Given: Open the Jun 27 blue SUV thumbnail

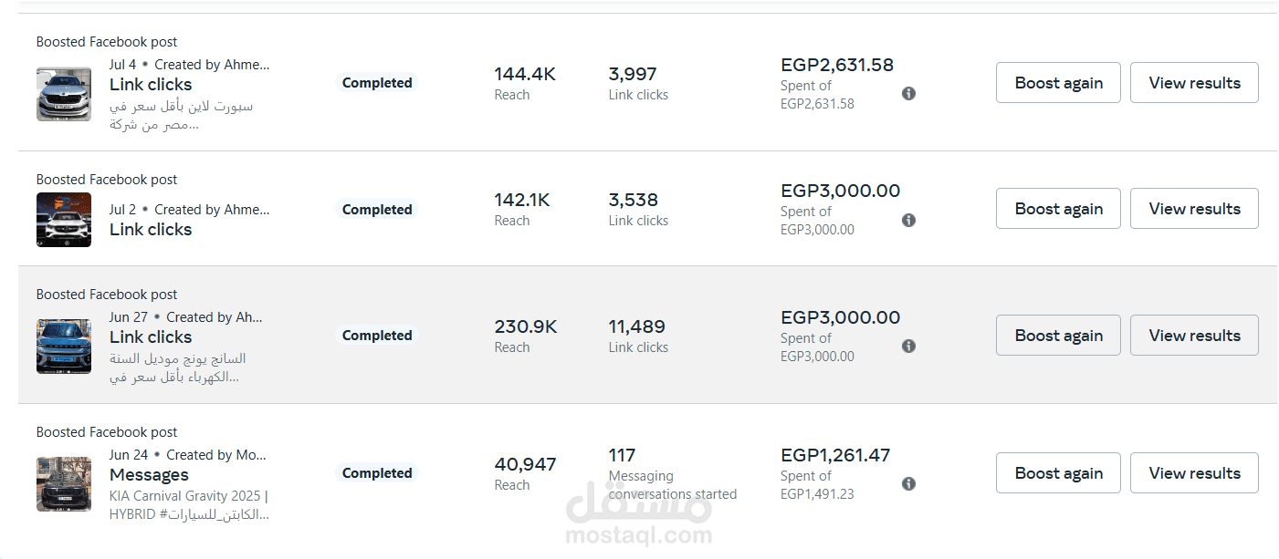Looking at the screenshot, I should 64,347.
